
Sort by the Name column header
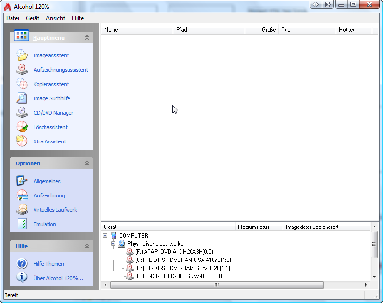click(137, 30)
